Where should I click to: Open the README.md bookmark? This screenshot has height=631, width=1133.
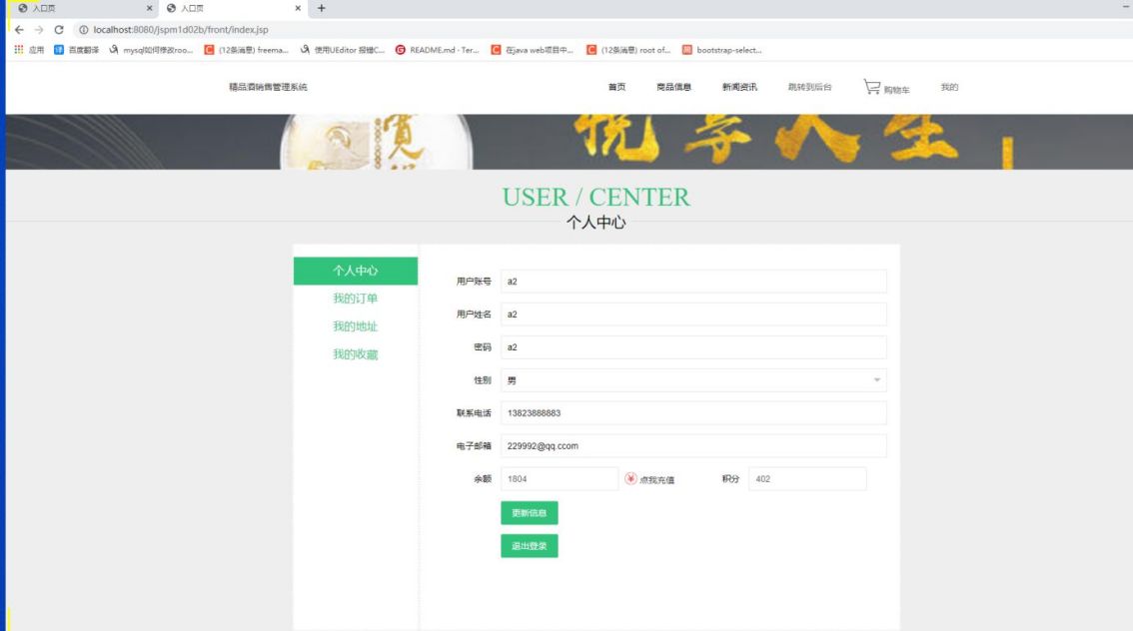[438, 50]
